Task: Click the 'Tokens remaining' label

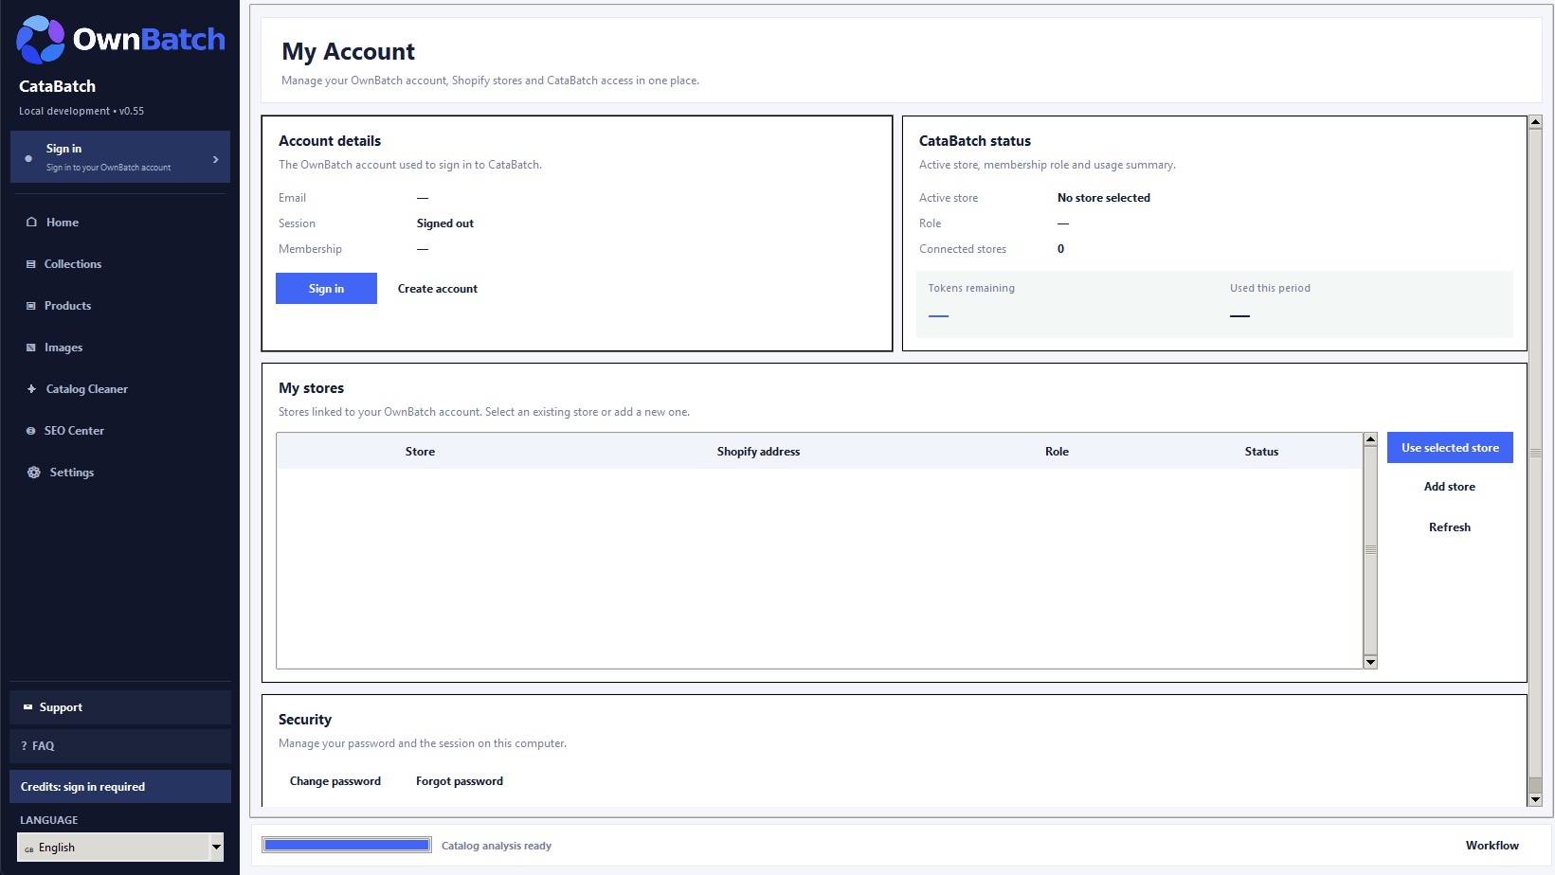Action: click(x=971, y=288)
